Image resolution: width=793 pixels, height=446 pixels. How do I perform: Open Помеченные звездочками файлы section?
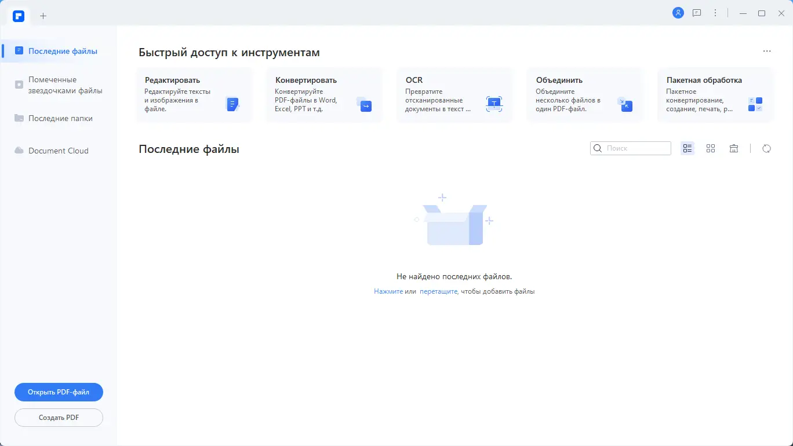coord(59,85)
